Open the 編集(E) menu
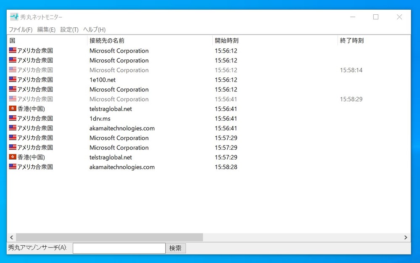The height and width of the screenshot is (263, 420). coord(46,29)
